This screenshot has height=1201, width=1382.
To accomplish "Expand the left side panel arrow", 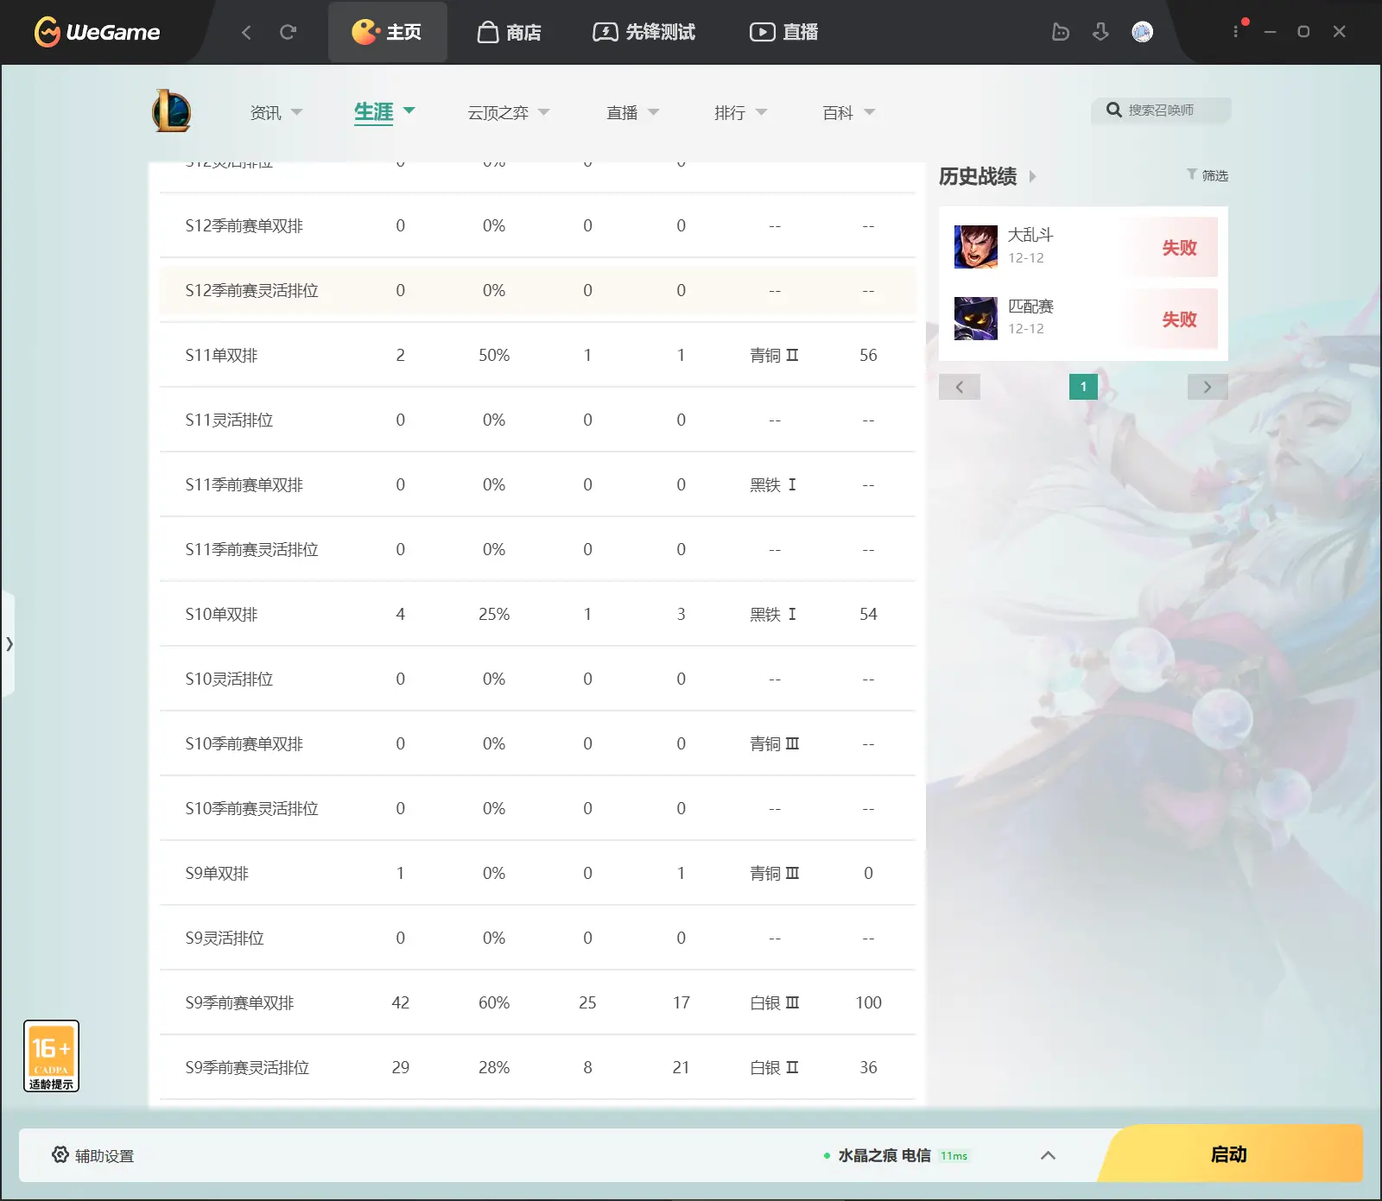I will click(9, 643).
